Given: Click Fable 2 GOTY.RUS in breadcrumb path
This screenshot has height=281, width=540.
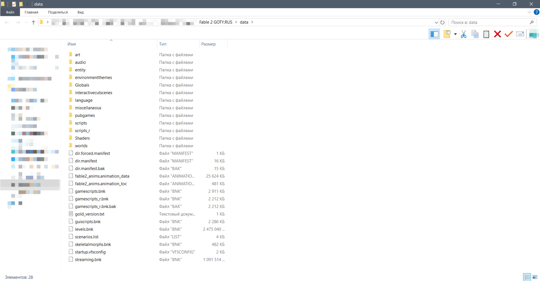Looking at the screenshot, I should (x=216, y=22).
